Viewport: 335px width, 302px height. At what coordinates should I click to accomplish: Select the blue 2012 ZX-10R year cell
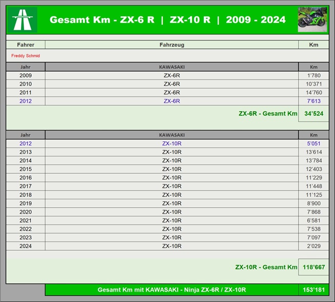[26, 144]
